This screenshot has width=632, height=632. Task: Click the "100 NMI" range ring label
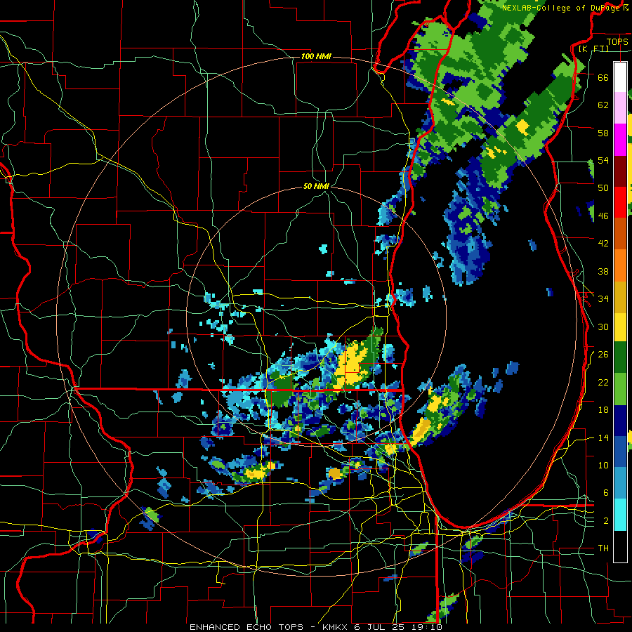click(316, 56)
